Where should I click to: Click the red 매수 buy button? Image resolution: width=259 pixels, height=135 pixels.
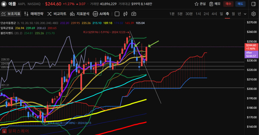[228, 4]
